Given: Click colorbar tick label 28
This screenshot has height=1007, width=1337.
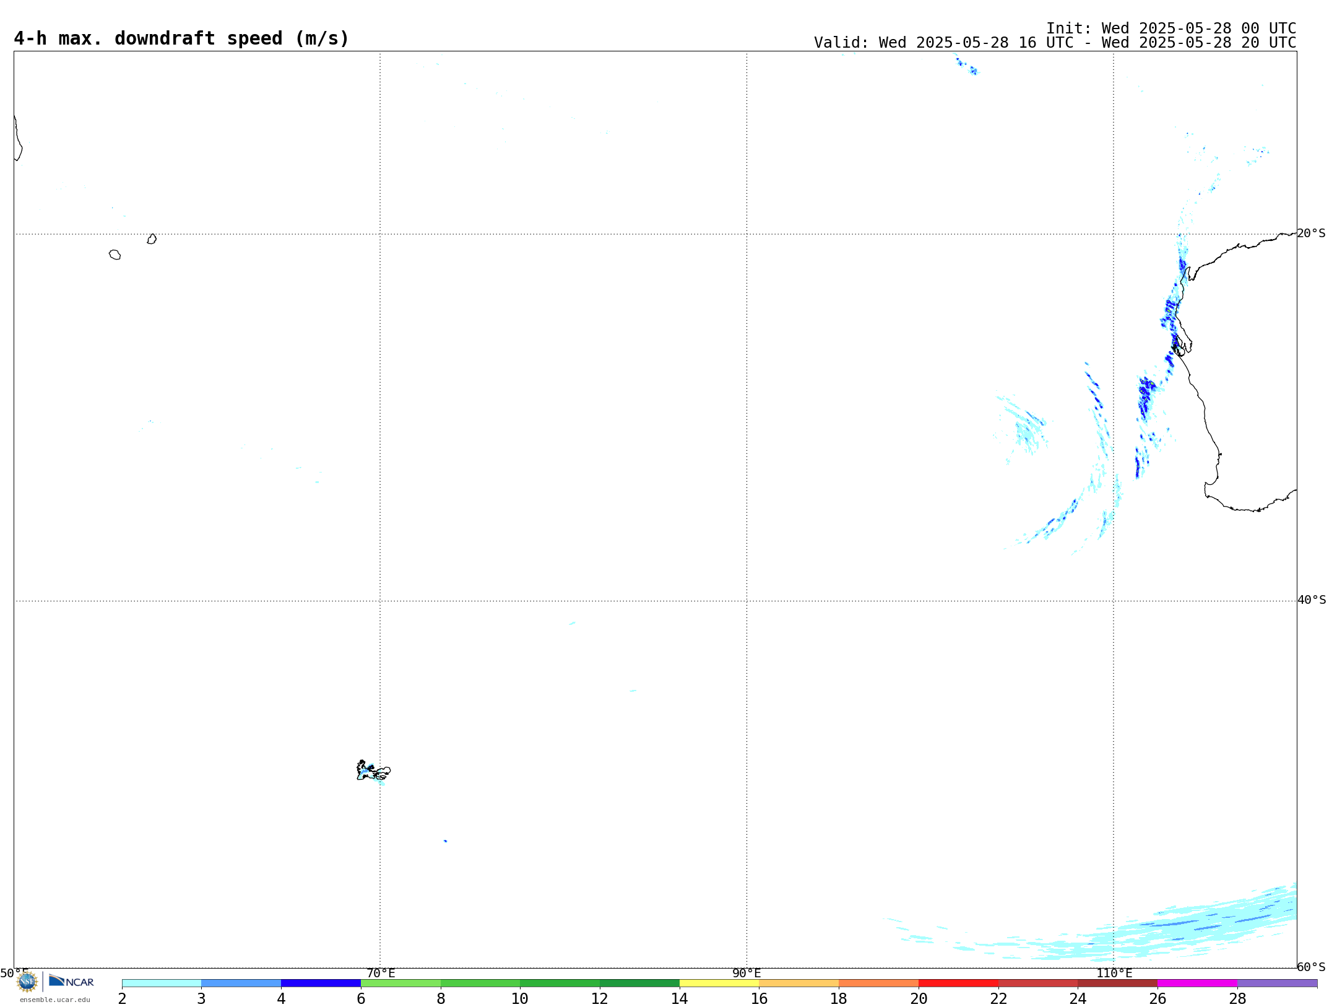Looking at the screenshot, I should (1237, 998).
